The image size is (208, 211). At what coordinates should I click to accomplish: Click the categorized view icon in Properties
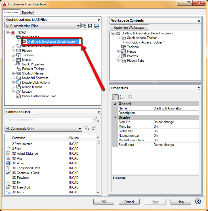[x=115, y=97]
